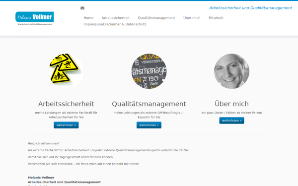The image size is (298, 186).
Task: Click the envelope email icon
Action: pos(82,8)
